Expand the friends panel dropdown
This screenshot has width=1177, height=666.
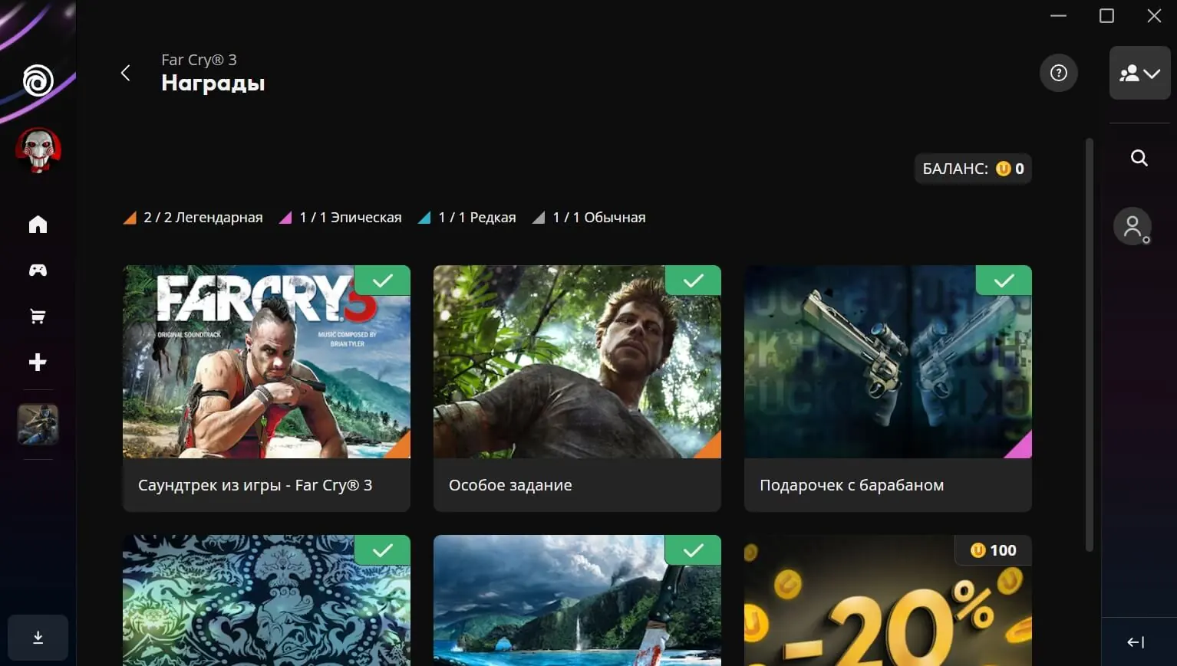tap(1139, 73)
